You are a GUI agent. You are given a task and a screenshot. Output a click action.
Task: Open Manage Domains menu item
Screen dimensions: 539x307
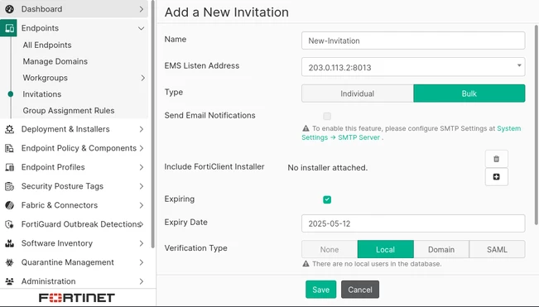click(55, 61)
